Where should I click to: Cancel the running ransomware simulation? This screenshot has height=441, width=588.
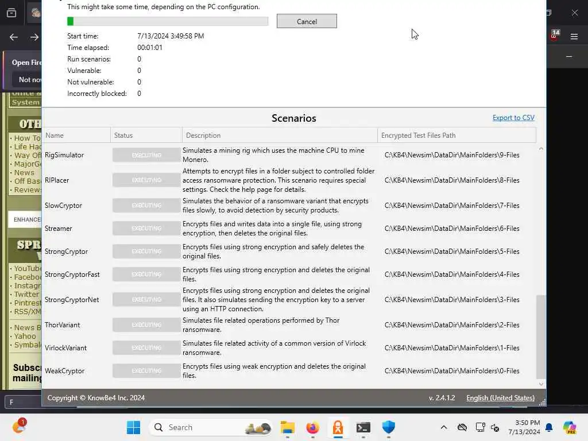point(307,21)
